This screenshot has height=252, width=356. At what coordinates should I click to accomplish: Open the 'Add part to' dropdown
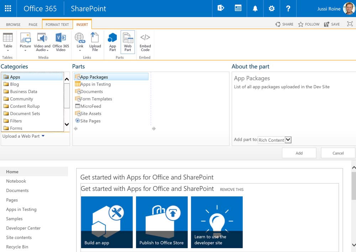click(288, 140)
